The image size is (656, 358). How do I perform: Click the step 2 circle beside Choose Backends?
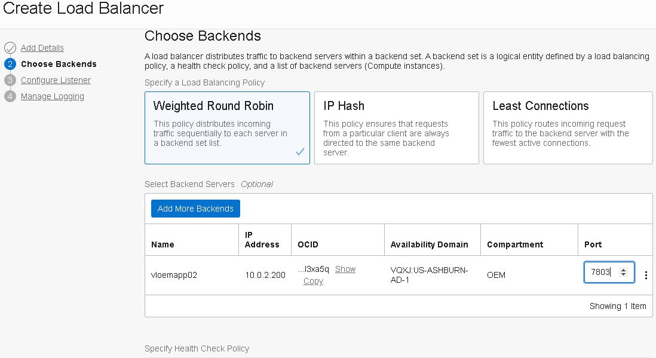tap(11, 64)
